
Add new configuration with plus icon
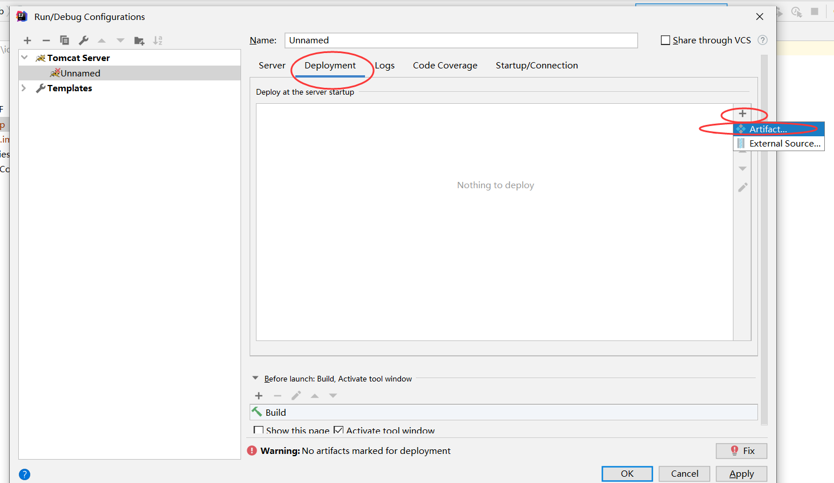27,40
